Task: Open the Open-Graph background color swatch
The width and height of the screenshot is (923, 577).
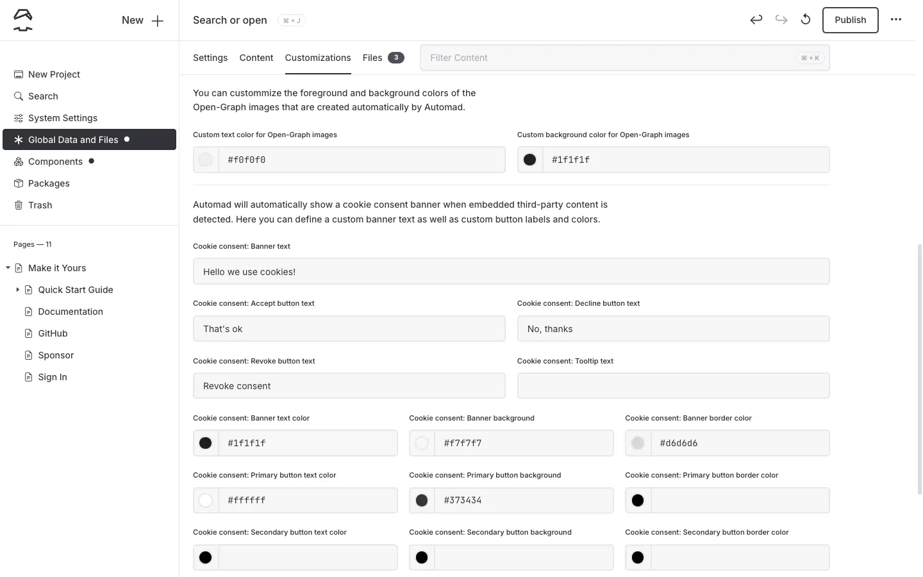Action: tap(530, 160)
